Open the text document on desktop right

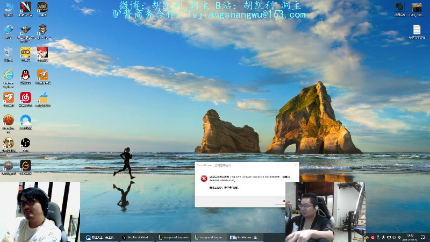tap(417, 32)
